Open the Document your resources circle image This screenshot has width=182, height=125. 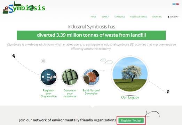[70, 77]
